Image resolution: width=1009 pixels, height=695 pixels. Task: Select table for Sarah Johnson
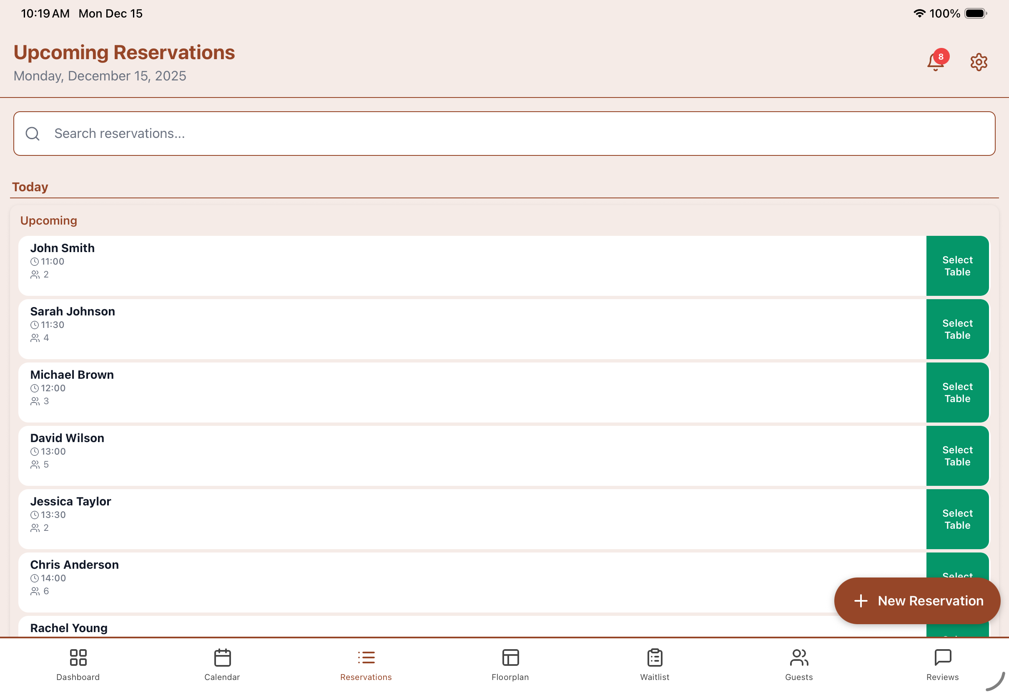tap(957, 329)
